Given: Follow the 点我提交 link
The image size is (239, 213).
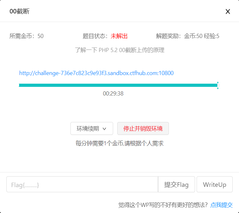Looking at the screenshot, I should point(221,205).
